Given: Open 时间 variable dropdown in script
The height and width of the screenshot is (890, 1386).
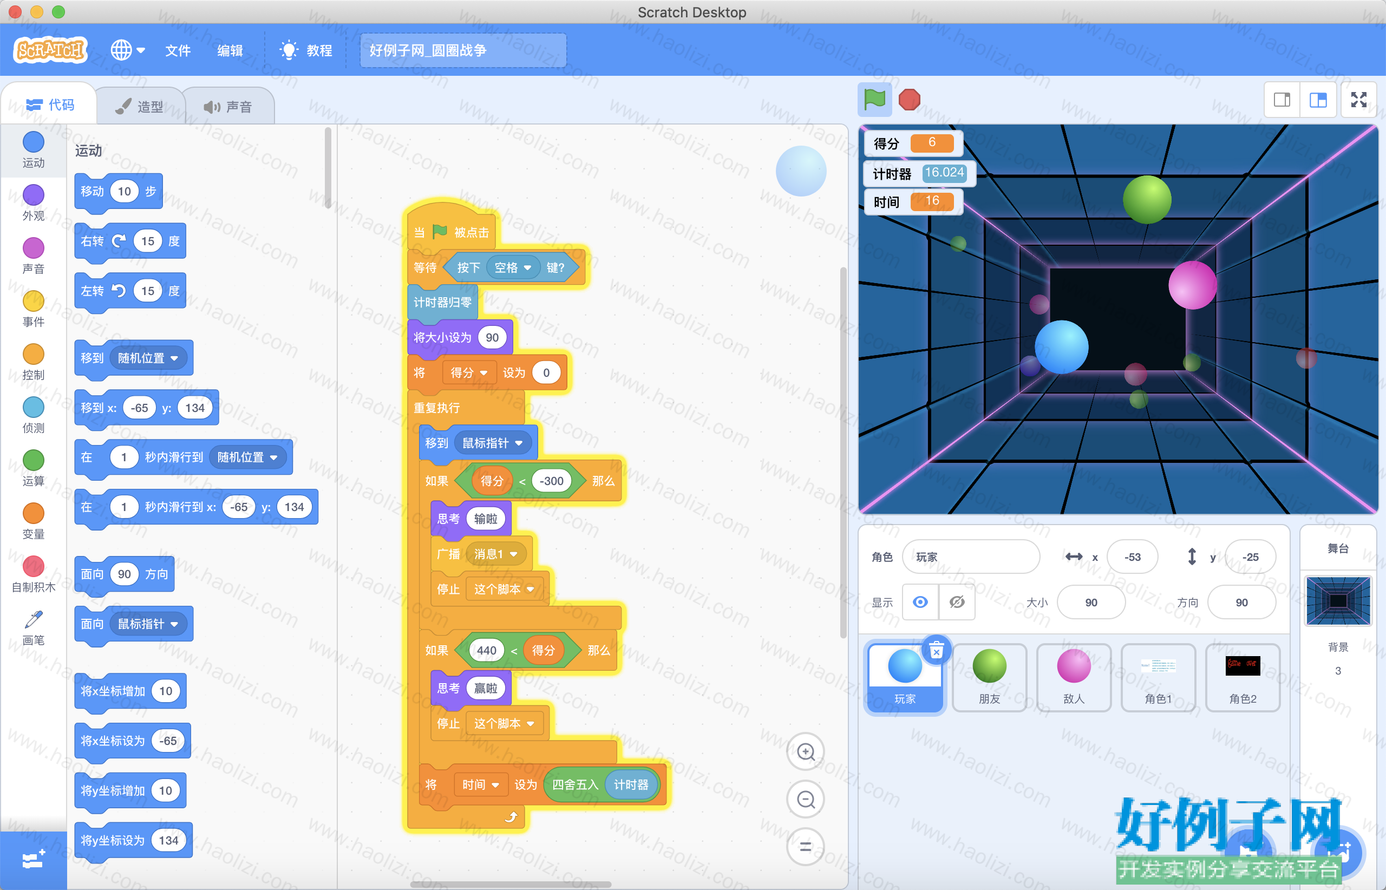Looking at the screenshot, I should coord(481,784).
